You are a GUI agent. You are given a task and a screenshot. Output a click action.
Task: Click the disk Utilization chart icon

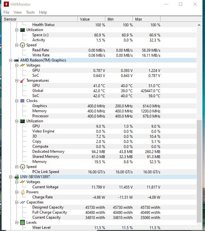click(x=23, y=30)
